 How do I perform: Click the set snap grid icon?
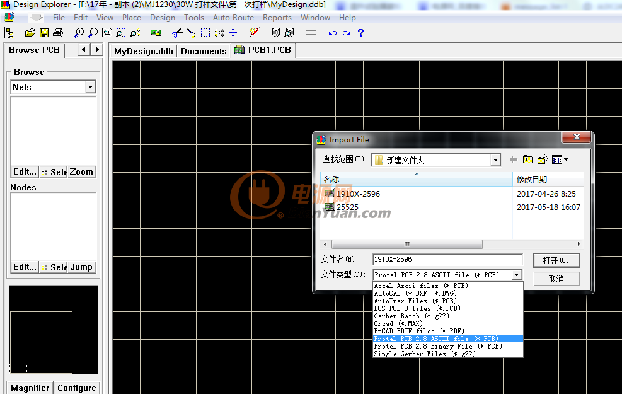tap(311, 33)
